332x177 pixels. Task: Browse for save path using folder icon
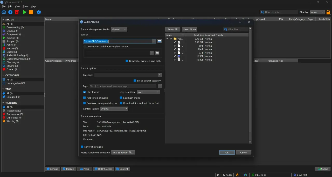(160, 41)
